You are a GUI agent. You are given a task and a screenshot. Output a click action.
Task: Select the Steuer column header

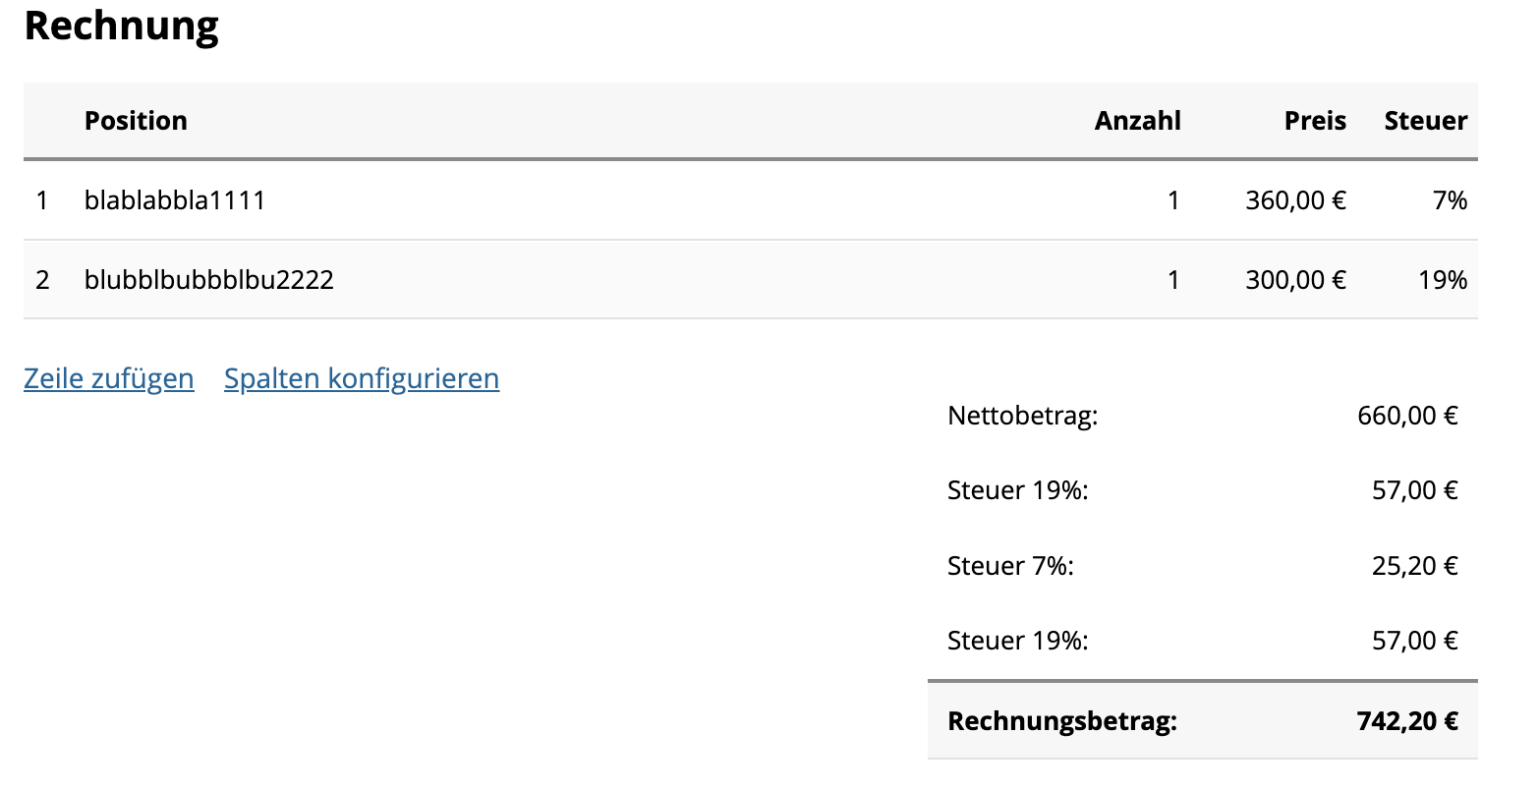click(x=1425, y=121)
